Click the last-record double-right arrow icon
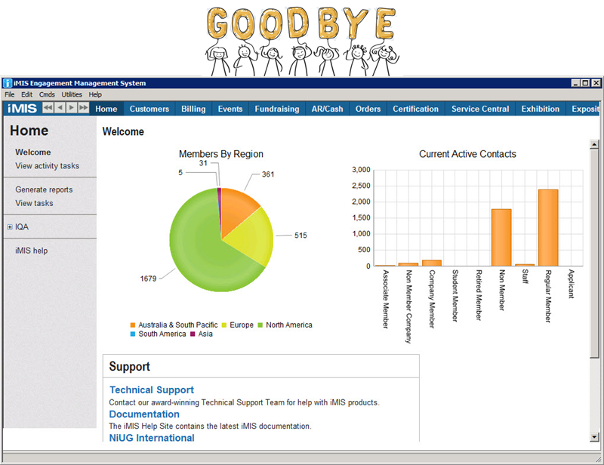This screenshot has width=604, height=465. pos(84,109)
